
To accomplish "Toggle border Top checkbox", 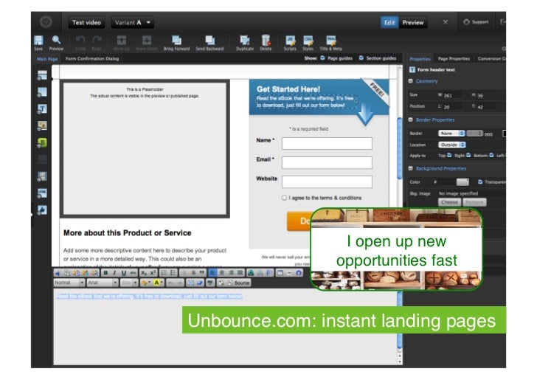I will [x=449, y=155].
